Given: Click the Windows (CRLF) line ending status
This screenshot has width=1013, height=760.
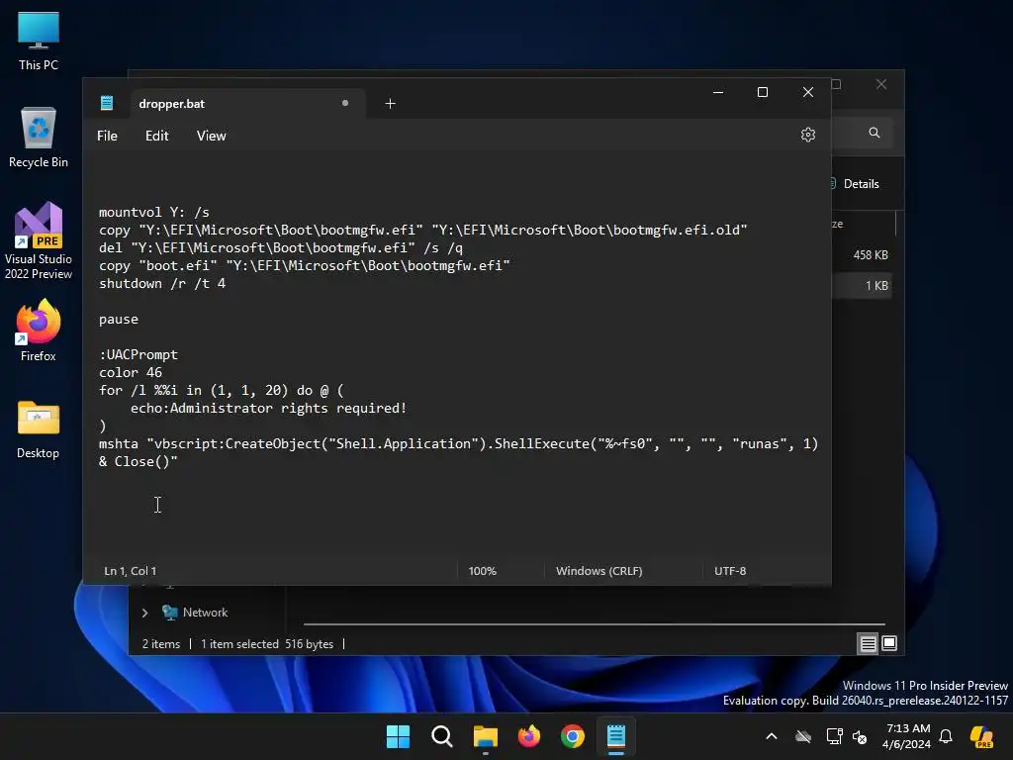Looking at the screenshot, I should pyautogui.click(x=599, y=571).
